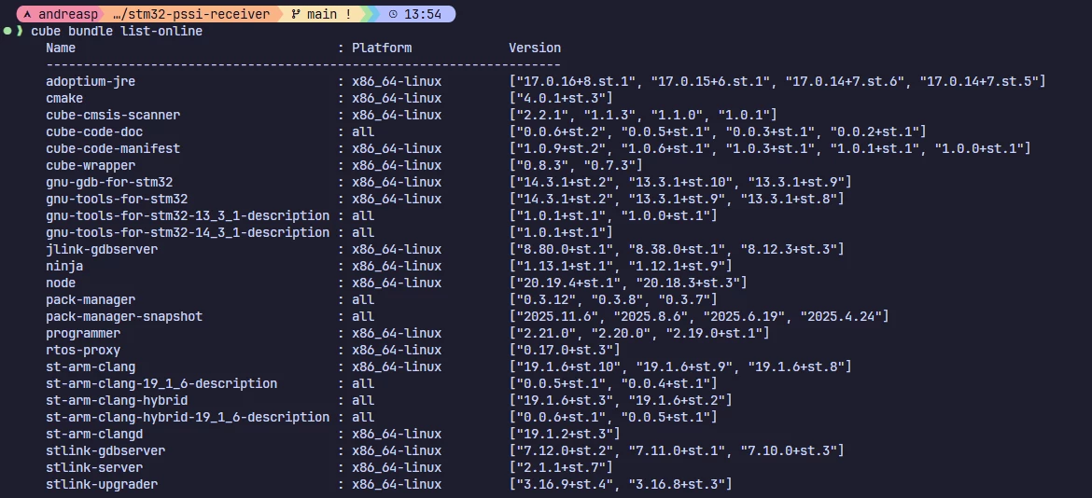Image resolution: width=1092 pixels, height=498 pixels.
Task: Click the cube-cmsis-scanner bundle name
Action: tap(113, 115)
